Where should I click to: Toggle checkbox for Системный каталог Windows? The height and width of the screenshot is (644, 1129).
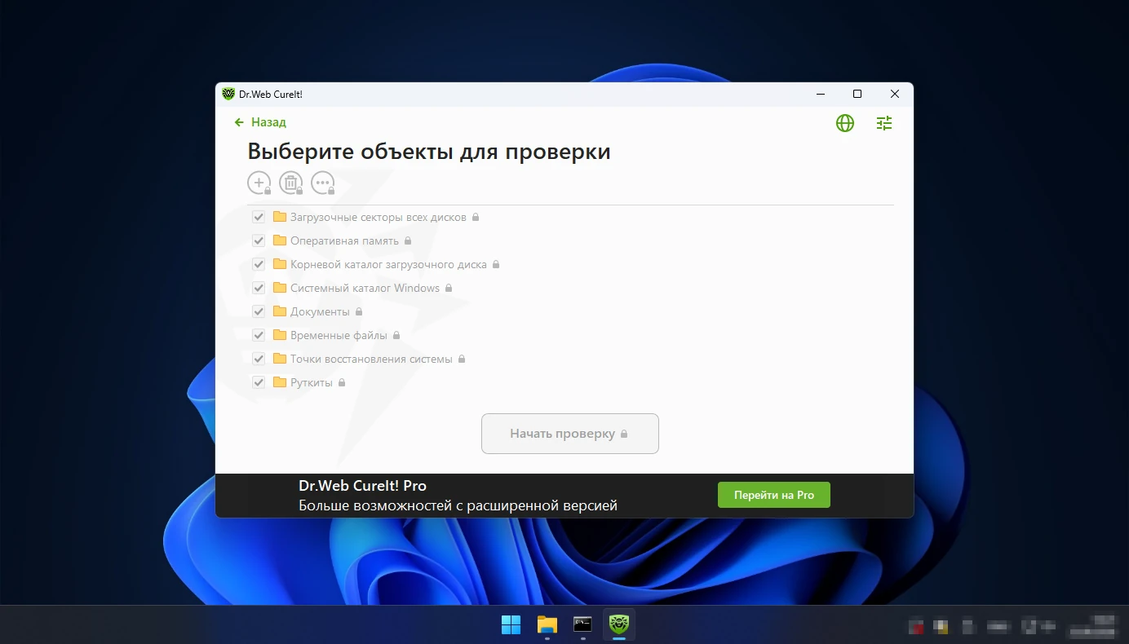click(259, 288)
